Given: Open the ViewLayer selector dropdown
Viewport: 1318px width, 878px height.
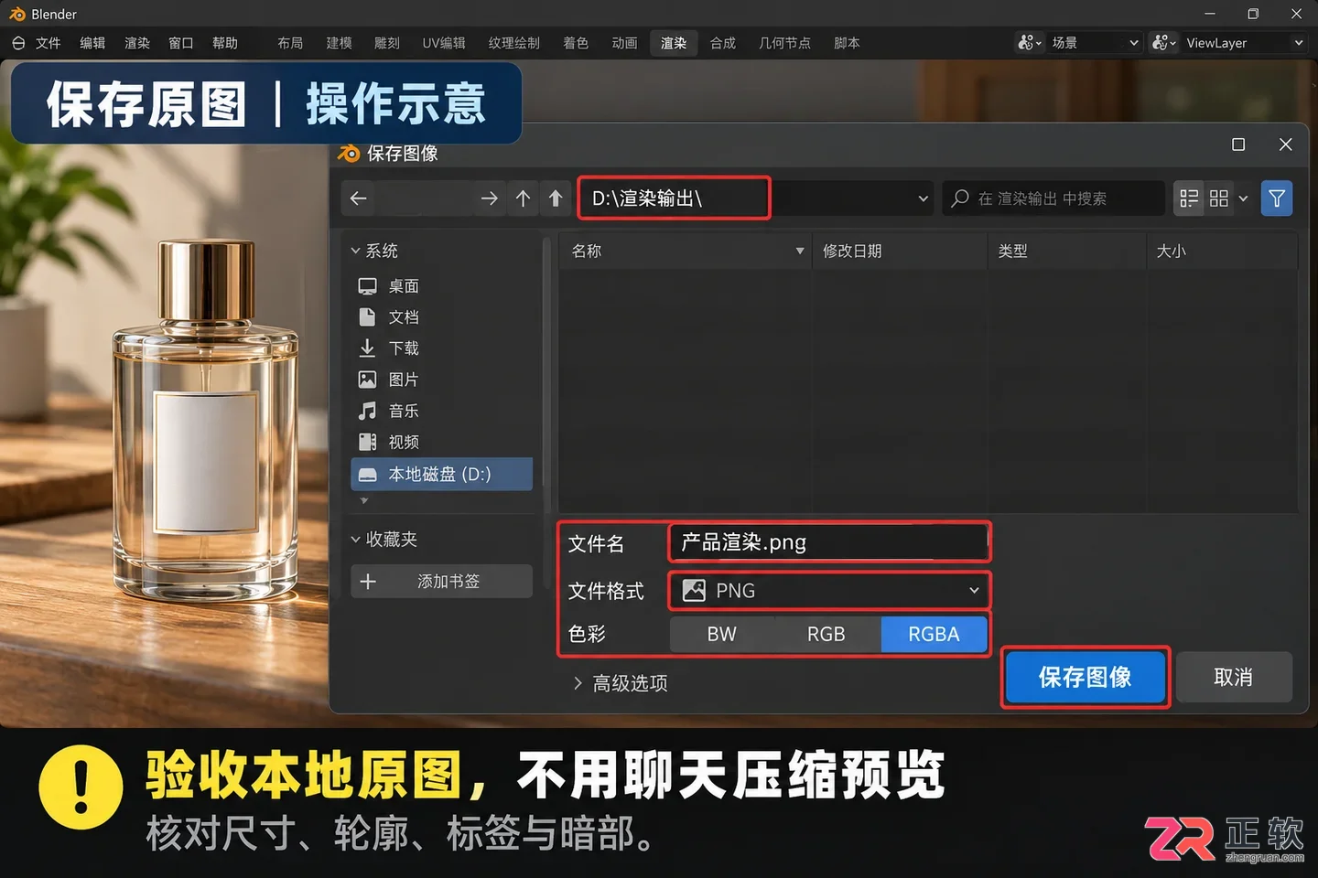Looking at the screenshot, I should coord(1244,43).
